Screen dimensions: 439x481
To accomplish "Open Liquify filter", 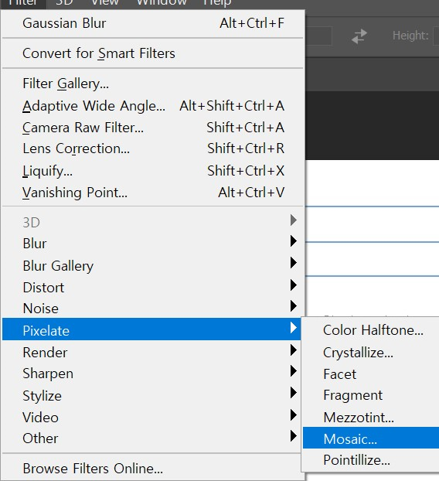I will click(x=153, y=171).
